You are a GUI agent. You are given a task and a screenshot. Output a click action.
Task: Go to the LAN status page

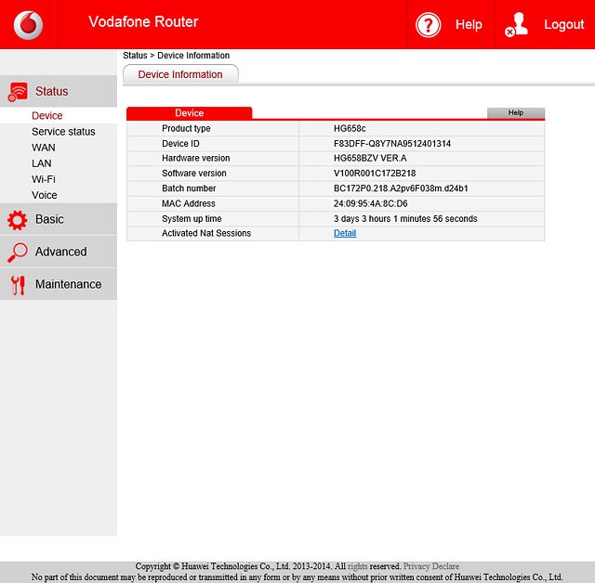41,163
